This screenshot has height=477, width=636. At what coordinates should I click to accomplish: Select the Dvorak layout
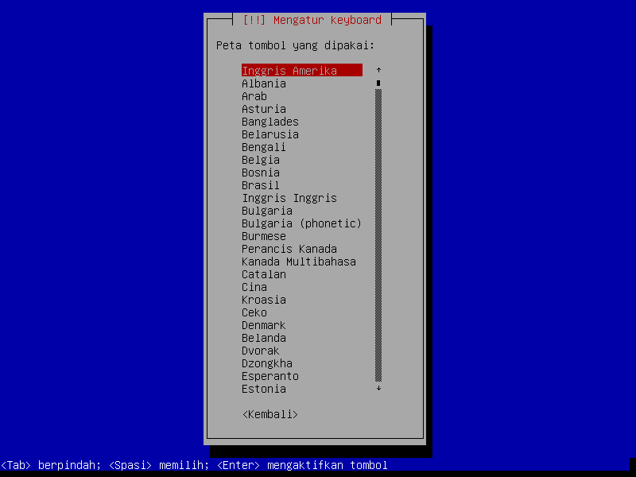tap(261, 351)
